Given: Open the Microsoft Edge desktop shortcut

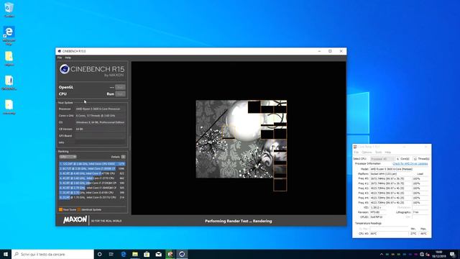Looking at the screenshot, I should coord(9,35).
